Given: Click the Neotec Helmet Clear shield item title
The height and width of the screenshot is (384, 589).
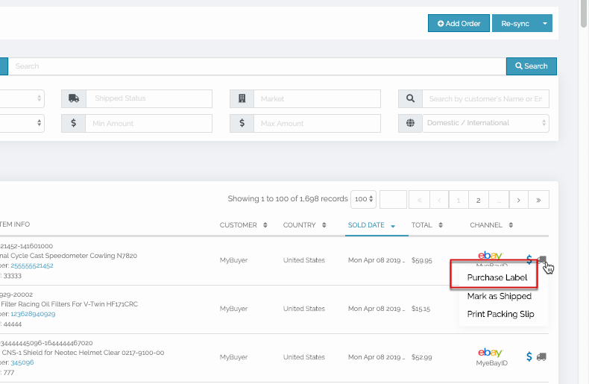Looking at the screenshot, I should point(83,353).
